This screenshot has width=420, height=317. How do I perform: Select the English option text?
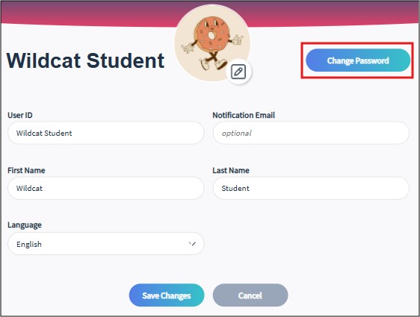[x=29, y=245]
